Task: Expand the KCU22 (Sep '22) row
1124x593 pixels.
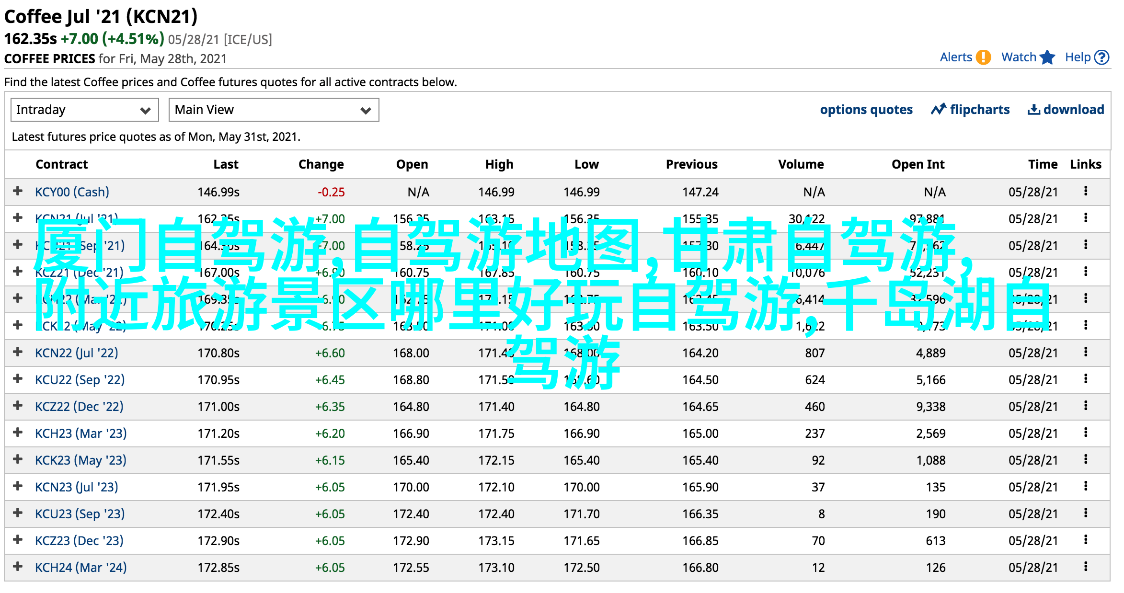Action: tap(18, 379)
